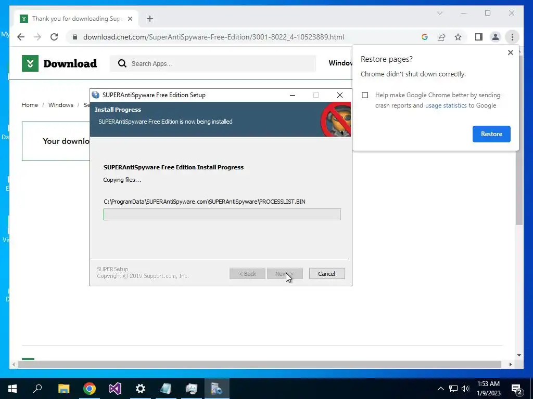Click the Search Apps magnifier icon
The width and height of the screenshot is (533, 399).
(x=122, y=63)
